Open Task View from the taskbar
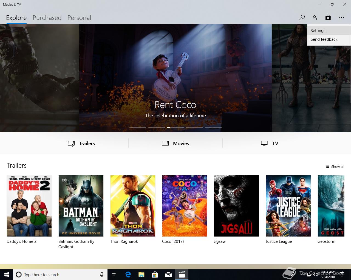351x280 pixels. [x=114, y=275]
